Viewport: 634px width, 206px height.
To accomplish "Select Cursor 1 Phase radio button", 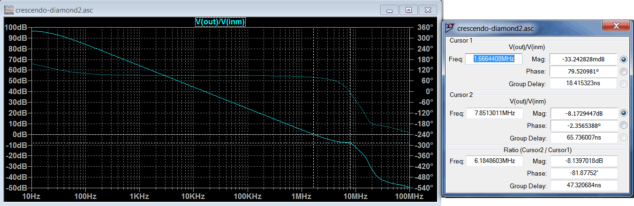I will [624, 72].
